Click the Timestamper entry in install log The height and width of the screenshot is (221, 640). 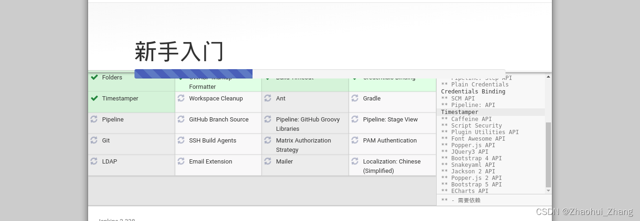460,112
